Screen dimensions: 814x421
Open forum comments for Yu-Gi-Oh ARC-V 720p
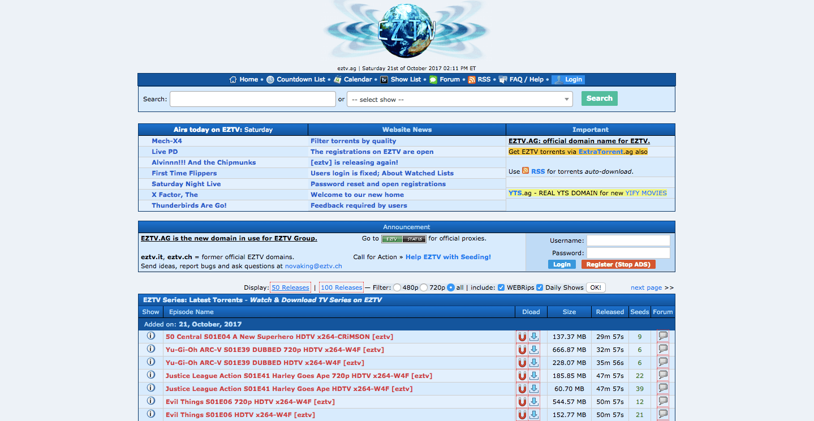point(663,349)
